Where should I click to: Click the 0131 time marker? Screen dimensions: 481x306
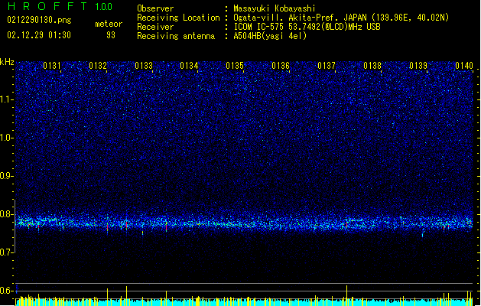pos(52,66)
